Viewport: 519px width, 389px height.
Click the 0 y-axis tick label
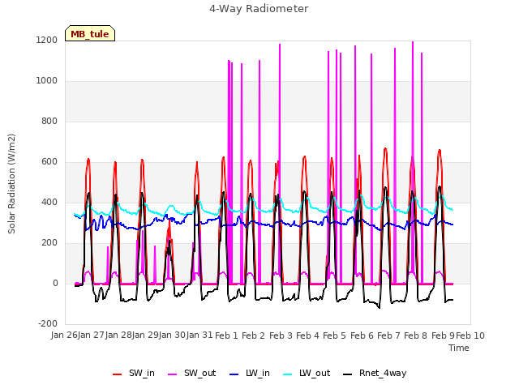pos(55,283)
